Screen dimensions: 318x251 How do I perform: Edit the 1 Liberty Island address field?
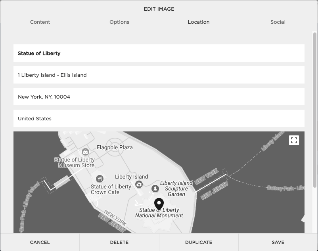159,75
